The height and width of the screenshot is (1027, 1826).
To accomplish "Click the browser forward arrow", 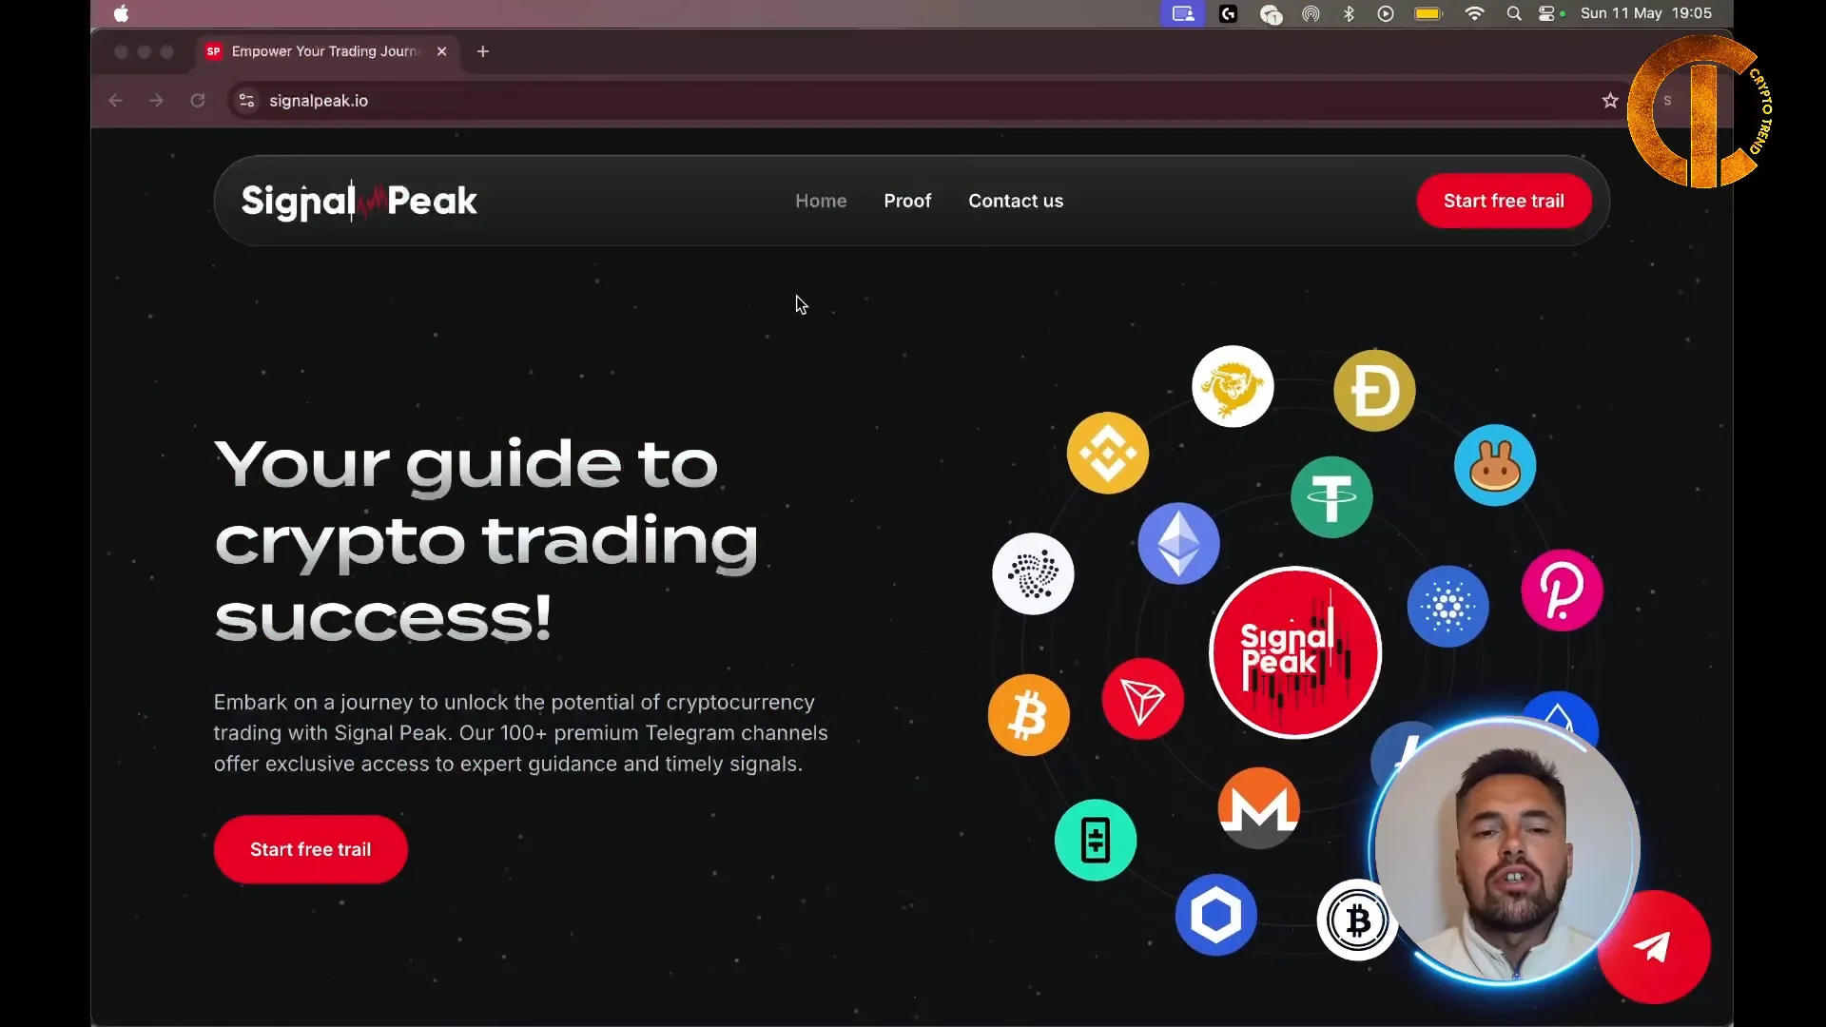I will tap(156, 100).
